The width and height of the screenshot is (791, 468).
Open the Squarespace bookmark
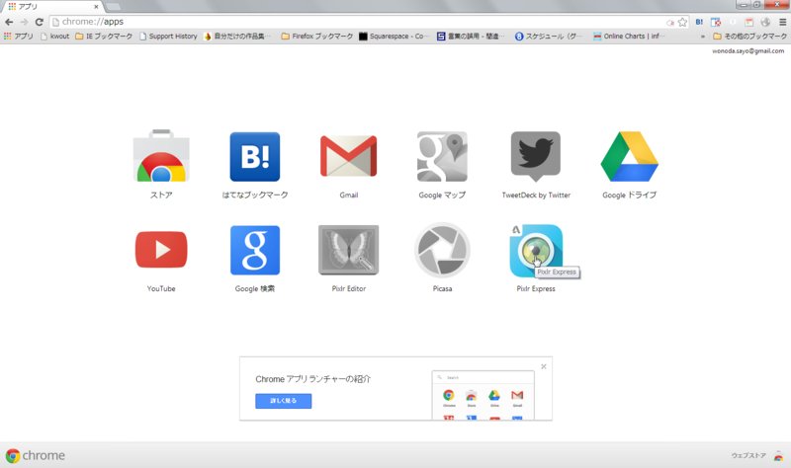[x=394, y=37]
